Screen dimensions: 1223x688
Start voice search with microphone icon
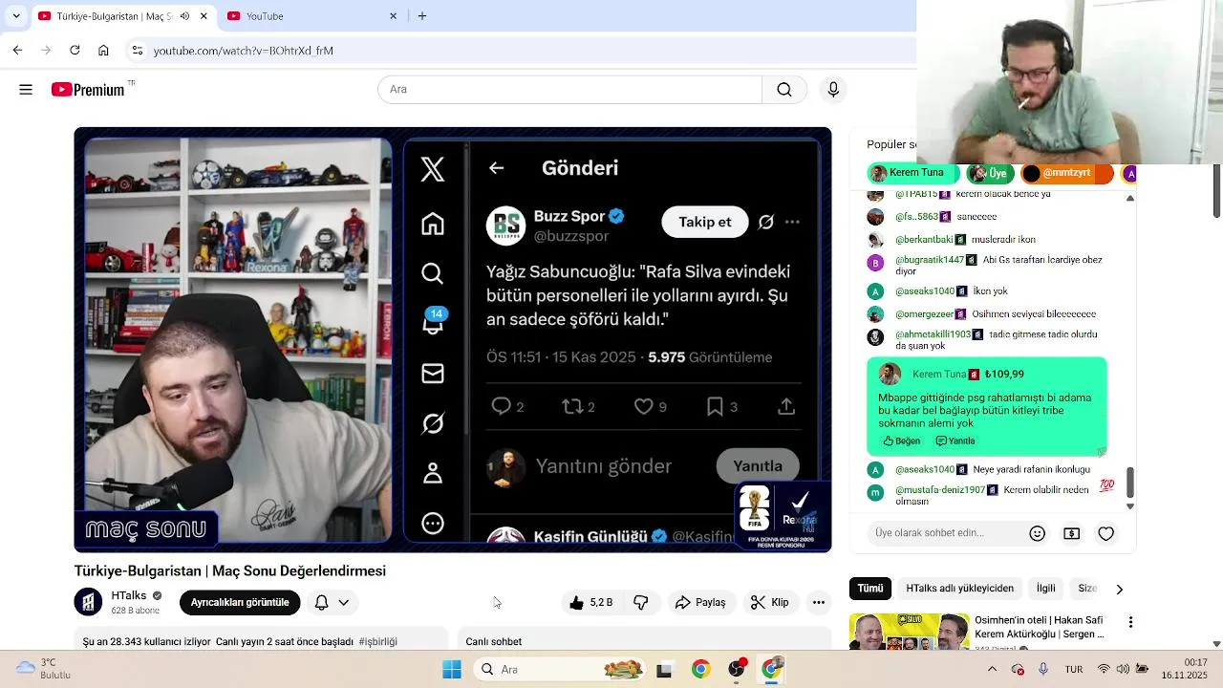pos(833,89)
